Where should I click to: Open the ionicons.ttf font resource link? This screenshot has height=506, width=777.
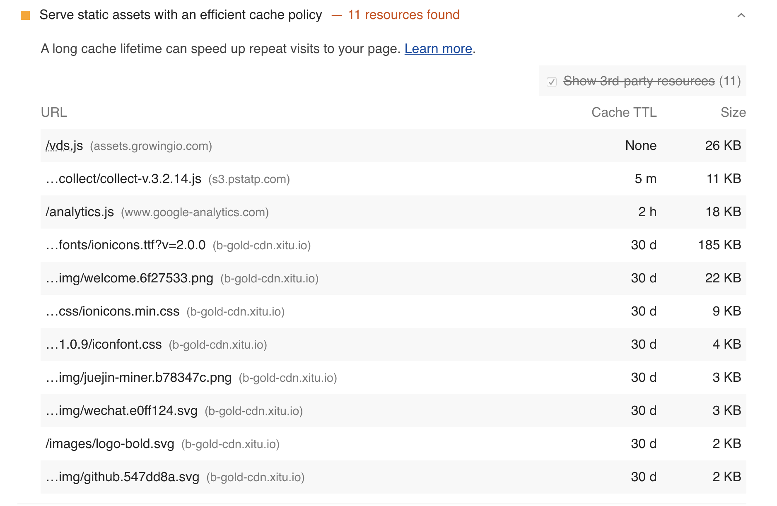pos(125,245)
